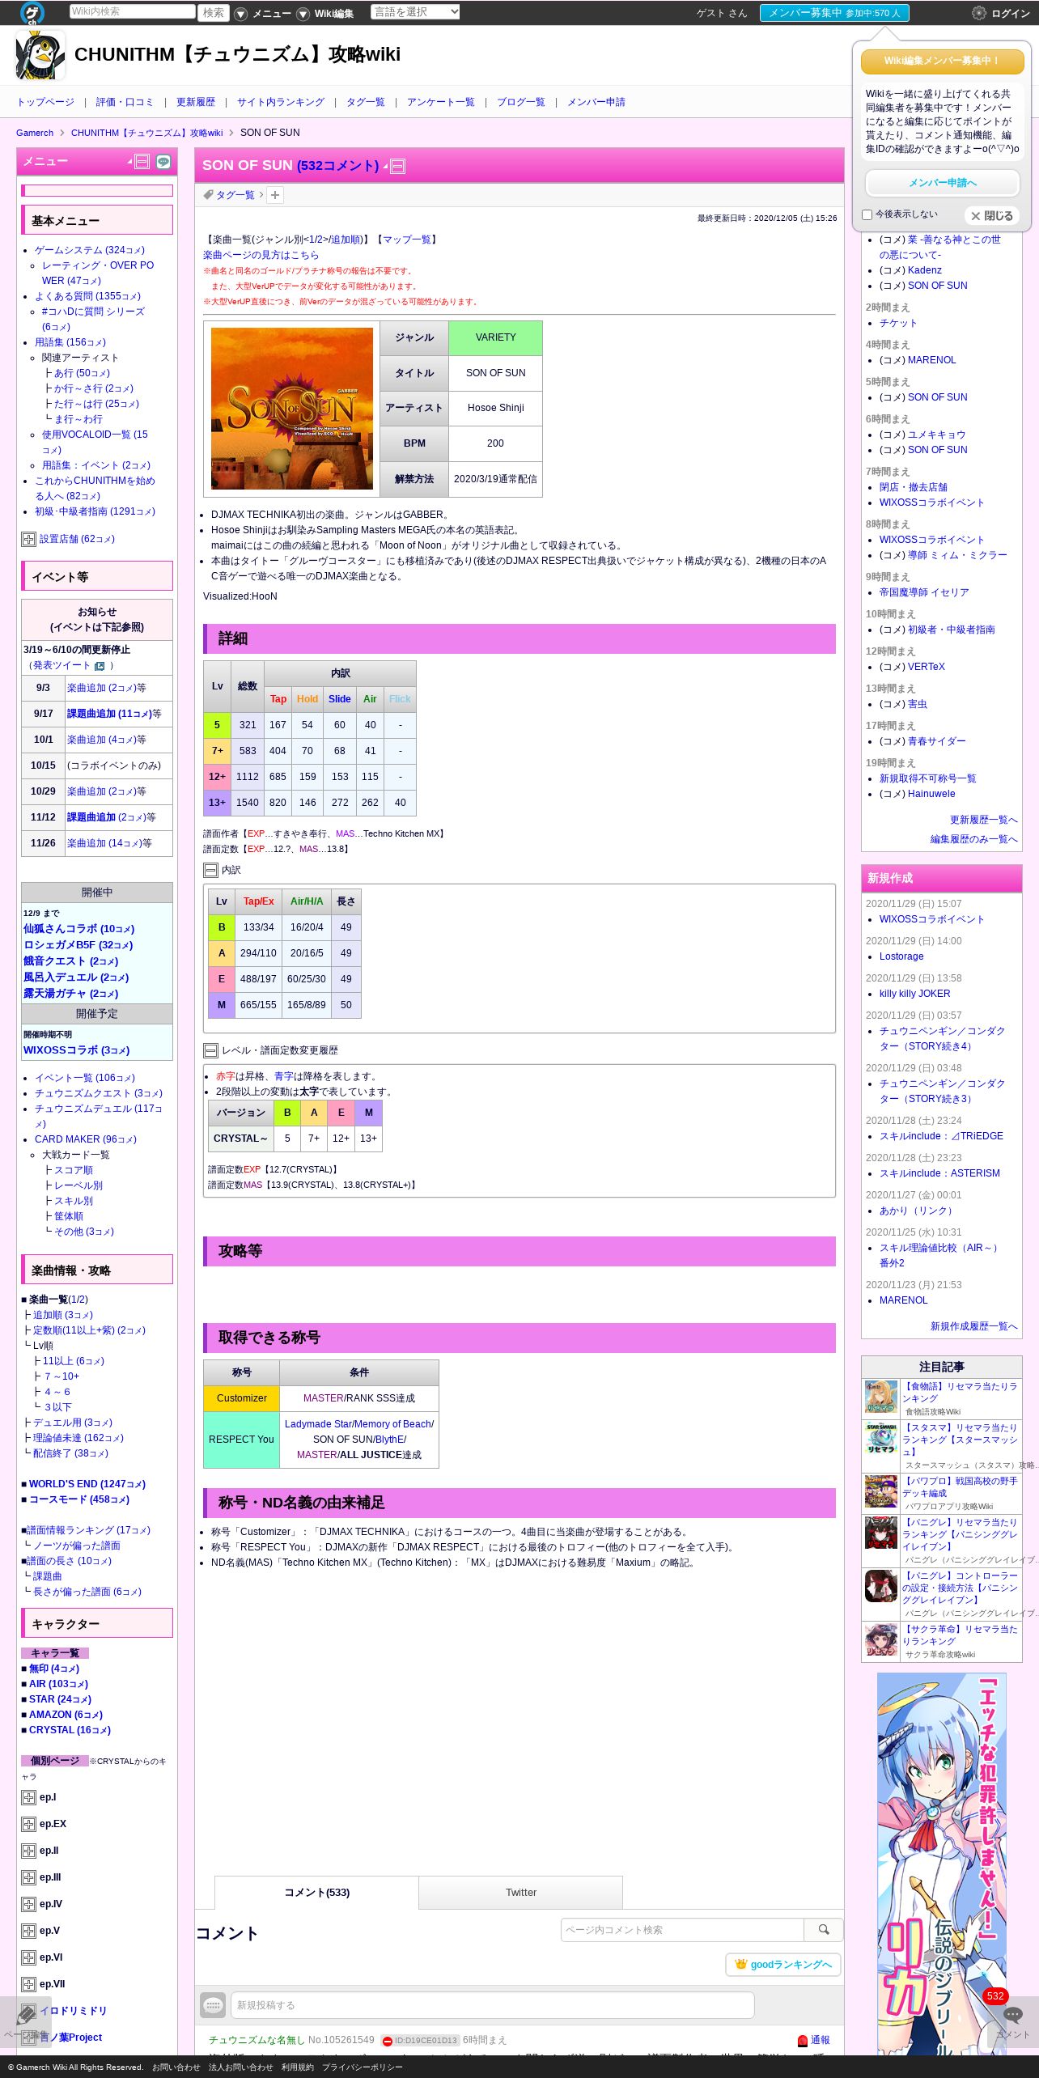Click the yellow Customizer title cell
Screen dimensions: 1039x2078
tap(241, 1398)
